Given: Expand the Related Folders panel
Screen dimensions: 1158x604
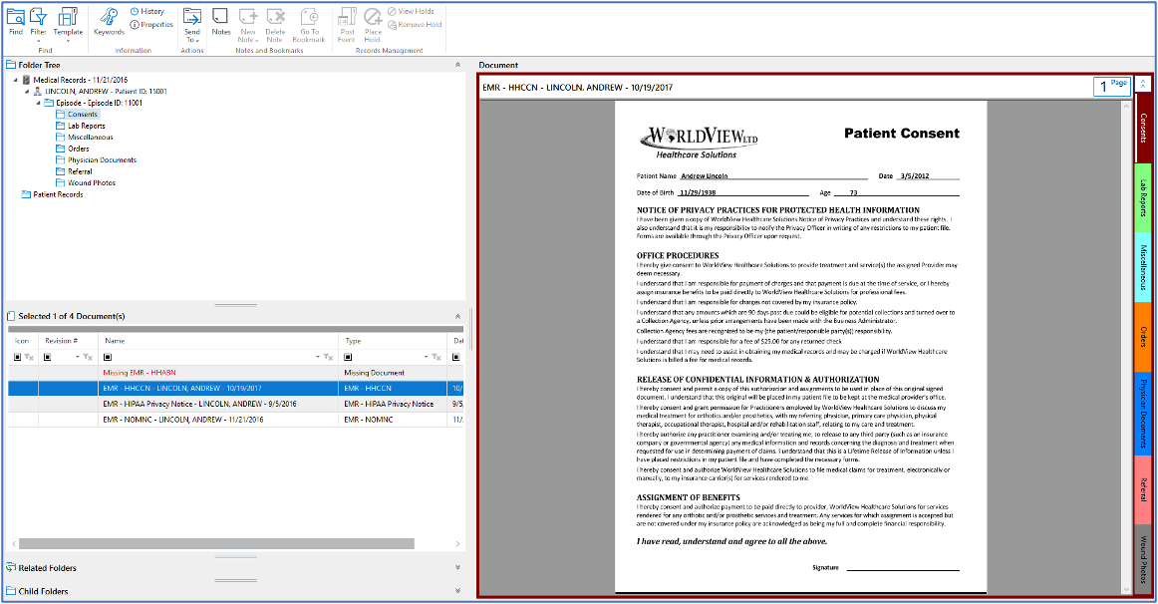Looking at the screenshot, I should coord(456,567).
